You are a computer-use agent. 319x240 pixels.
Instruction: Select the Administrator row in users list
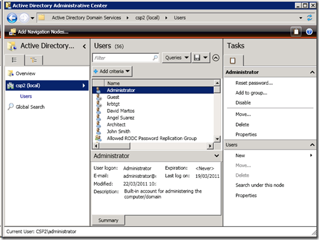click(153, 90)
